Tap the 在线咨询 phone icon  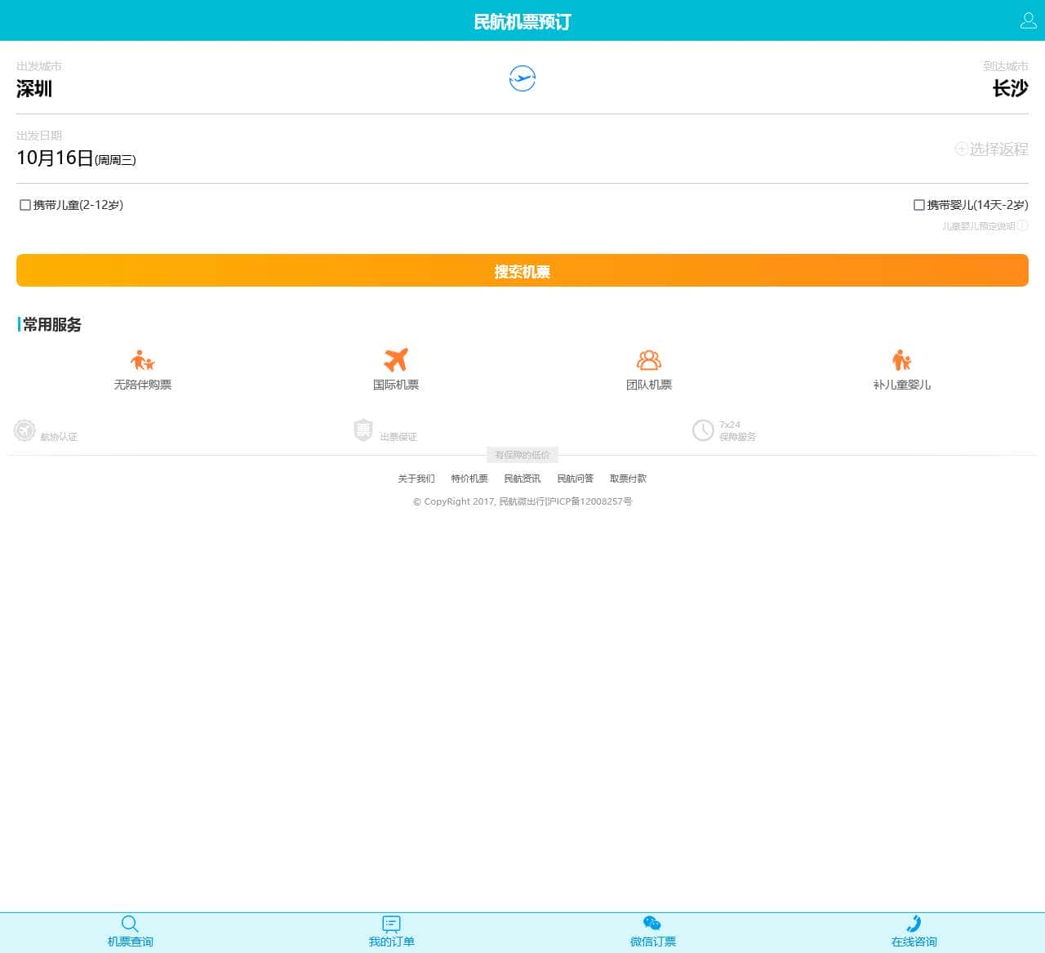(x=914, y=924)
